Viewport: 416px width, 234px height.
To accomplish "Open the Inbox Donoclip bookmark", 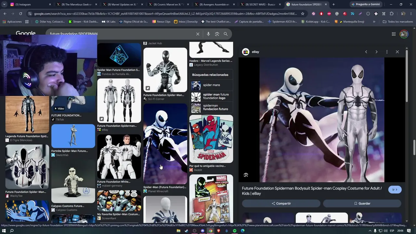I will click(186, 22).
